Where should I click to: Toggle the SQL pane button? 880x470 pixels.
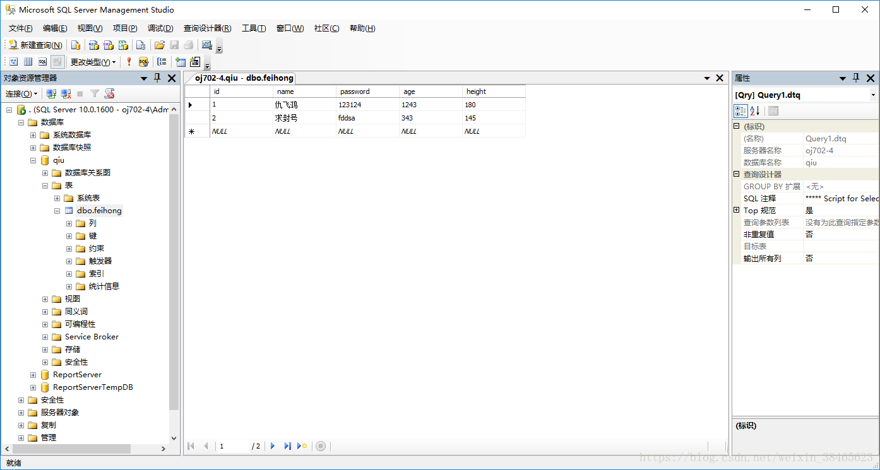tap(42, 62)
